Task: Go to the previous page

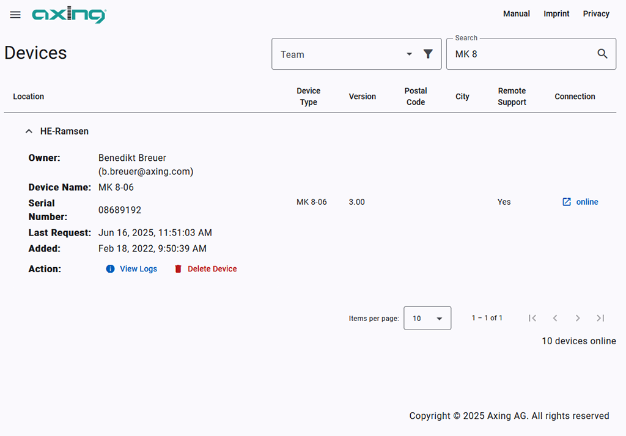Action: coord(555,318)
